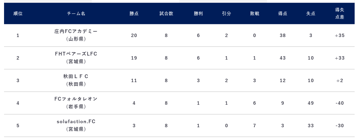
Task: Click the 20 points cell
Action: (134, 35)
